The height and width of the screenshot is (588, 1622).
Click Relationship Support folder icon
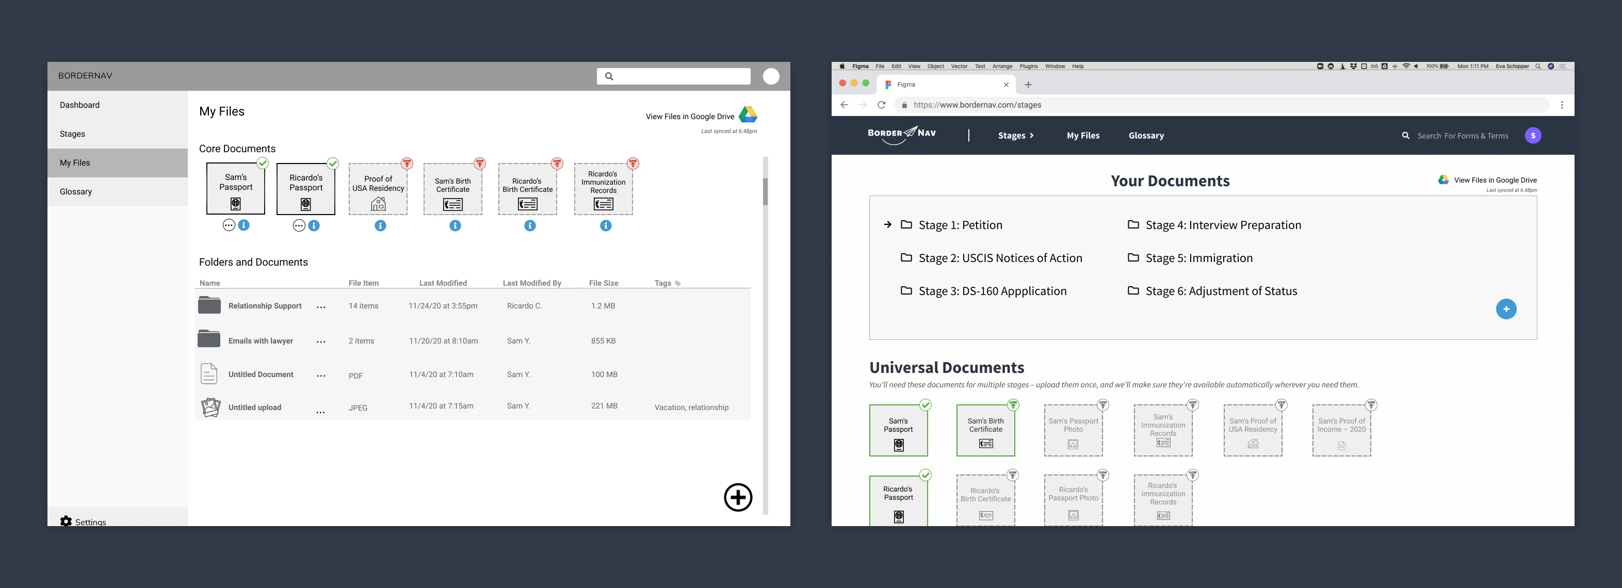tap(209, 305)
